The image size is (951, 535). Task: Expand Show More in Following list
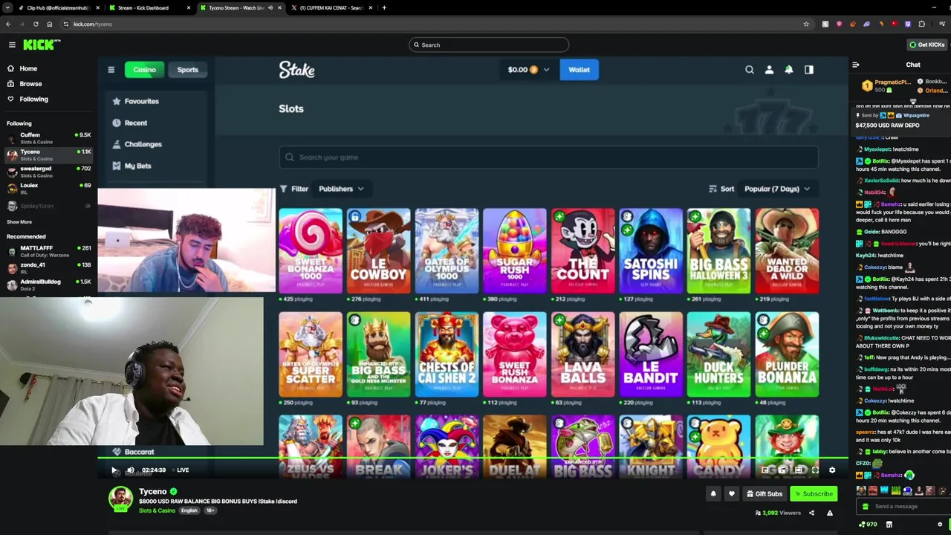(x=19, y=221)
